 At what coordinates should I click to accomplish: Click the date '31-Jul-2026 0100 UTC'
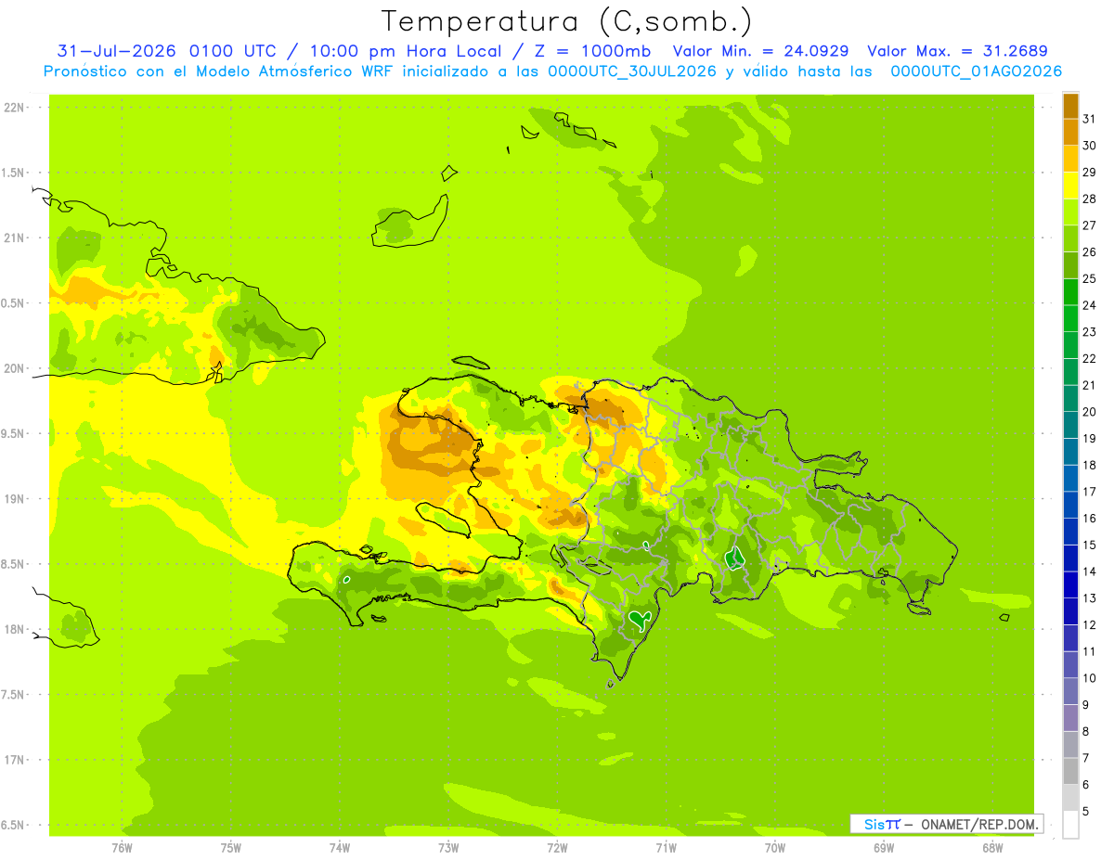166,51
